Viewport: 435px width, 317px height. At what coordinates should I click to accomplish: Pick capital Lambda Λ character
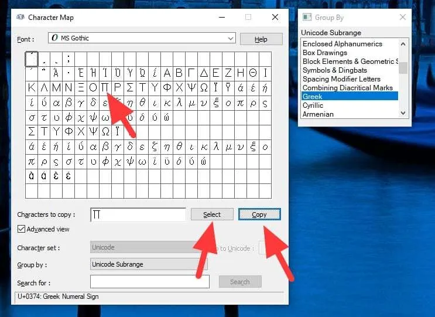pos(44,88)
